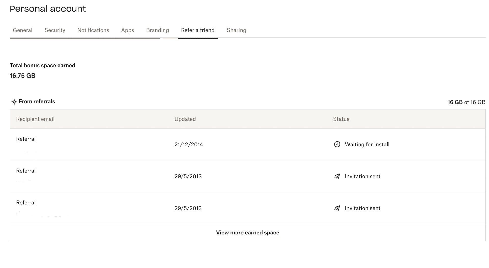This screenshot has height=268, width=489.
Task: Click the Waiting for Install status text
Action: (x=367, y=145)
